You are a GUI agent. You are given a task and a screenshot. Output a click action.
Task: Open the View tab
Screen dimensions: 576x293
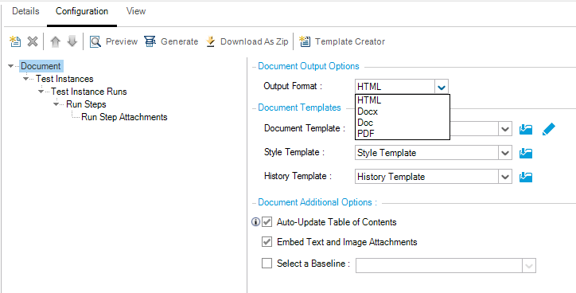coord(136,11)
